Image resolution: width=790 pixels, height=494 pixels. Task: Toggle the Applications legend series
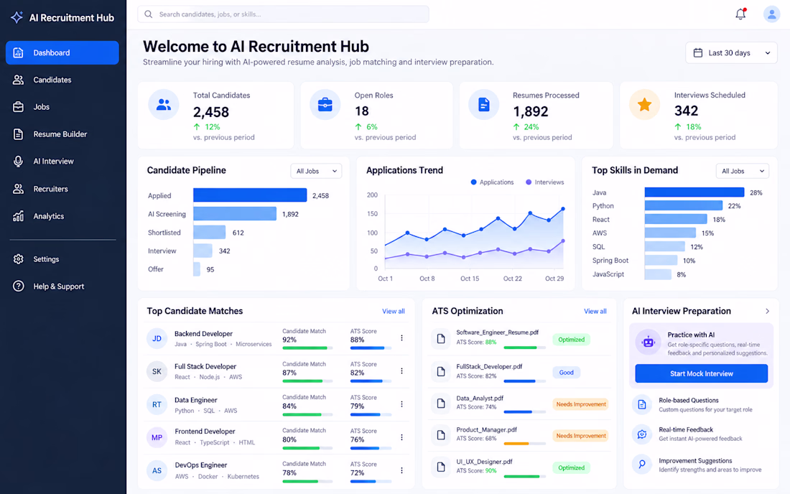tap(492, 182)
